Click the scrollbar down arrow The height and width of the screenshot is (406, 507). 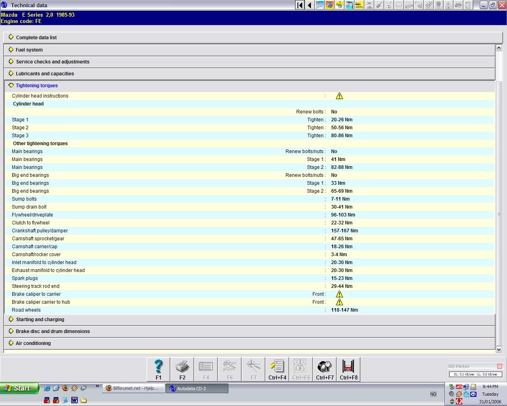(499, 349)
